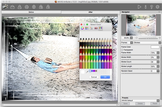Pick the blue saved color swatch
Screen dimensions: 162x107
(92, 71)
